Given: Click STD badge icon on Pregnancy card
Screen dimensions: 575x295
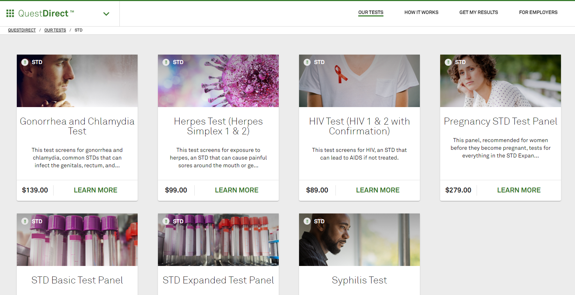Looking at the screenshot, I should click(448, 62).
